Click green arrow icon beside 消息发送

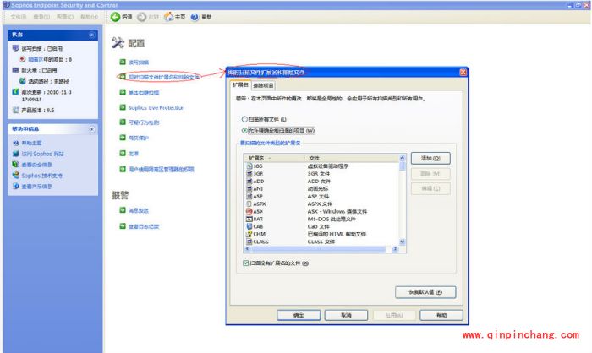[123, 210]
